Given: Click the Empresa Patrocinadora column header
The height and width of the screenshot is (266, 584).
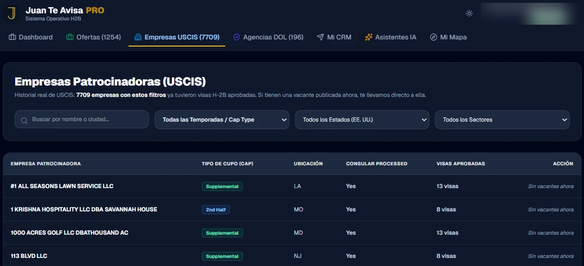Looking at the screenshot, I should (x=46, y=163).
